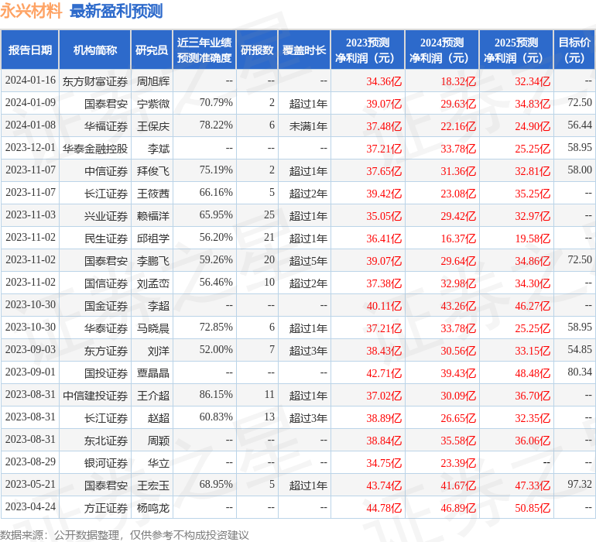Click analyst name 赵超
The image size is (596, 542).
click(159, 417)
